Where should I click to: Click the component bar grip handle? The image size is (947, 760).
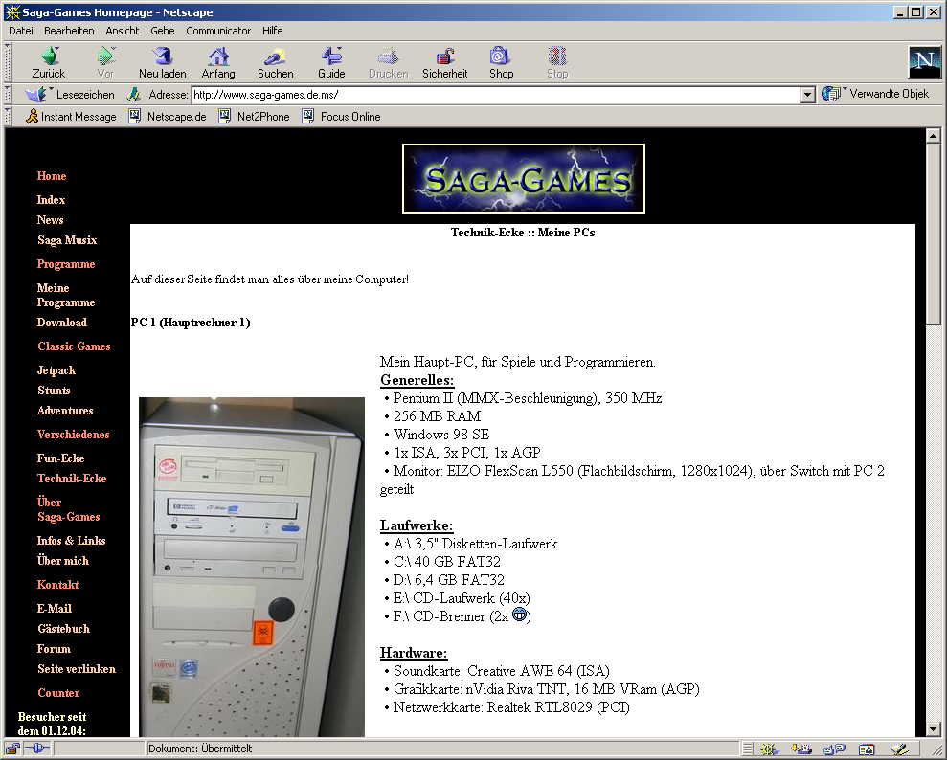[748, 749]
